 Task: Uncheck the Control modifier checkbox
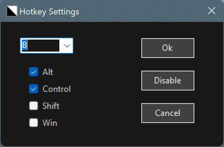pos(34,89)
